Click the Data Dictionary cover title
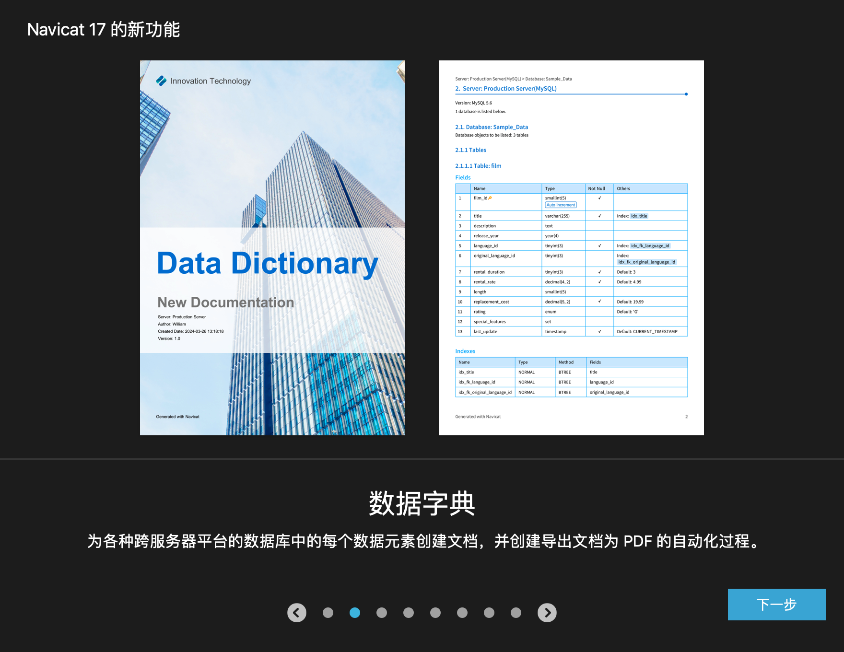The image size is (844, 652). [268, 264]
